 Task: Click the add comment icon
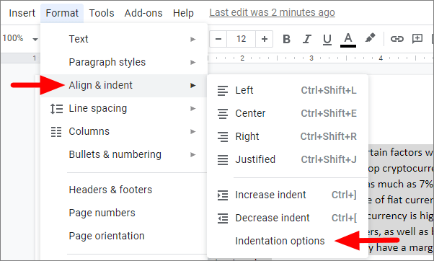(417, 39)
